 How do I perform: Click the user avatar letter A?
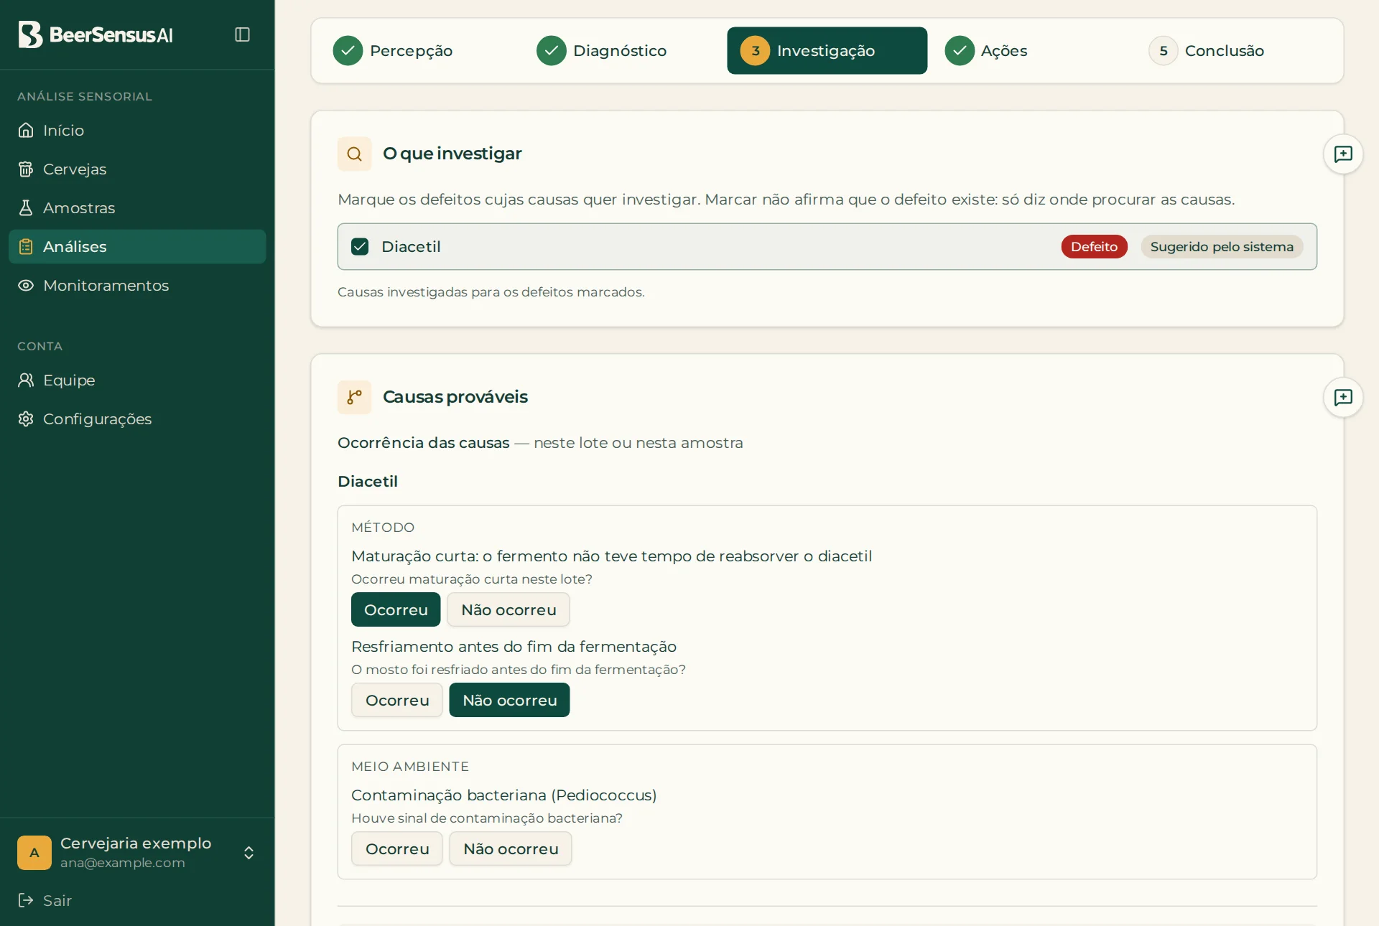(34, 853)
